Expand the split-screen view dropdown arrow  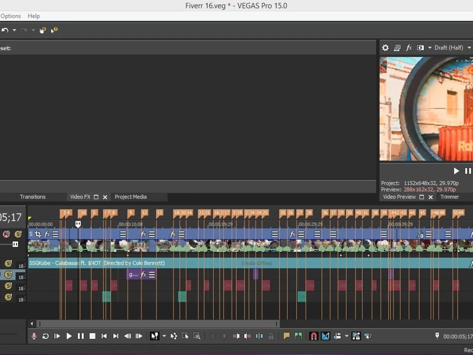429,47
